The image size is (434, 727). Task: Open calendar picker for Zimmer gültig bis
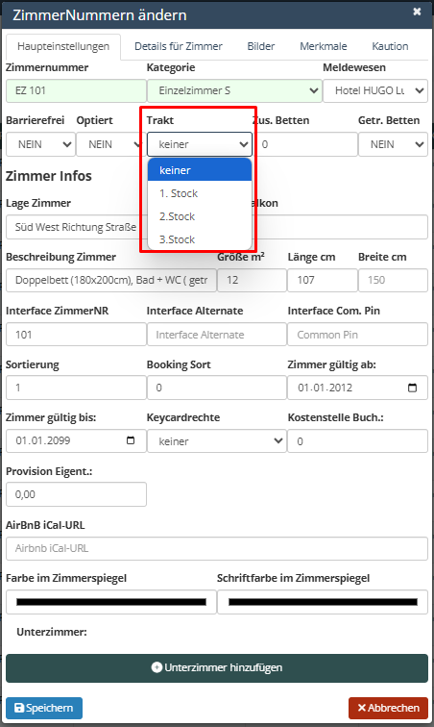pyautogui.click(x=131, y=440)
